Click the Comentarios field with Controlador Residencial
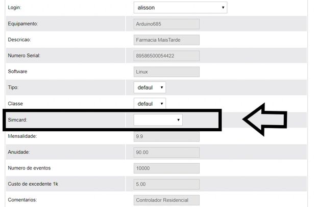Screen dimensions: 316x207 pos(166,200)
